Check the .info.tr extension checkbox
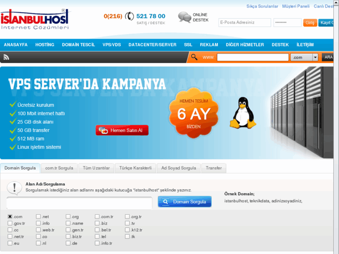 tap(97, 243)
